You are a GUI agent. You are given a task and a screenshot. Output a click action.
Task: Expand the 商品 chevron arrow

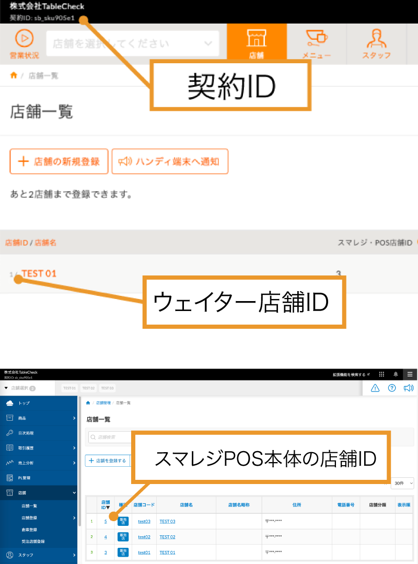[74, 418]
